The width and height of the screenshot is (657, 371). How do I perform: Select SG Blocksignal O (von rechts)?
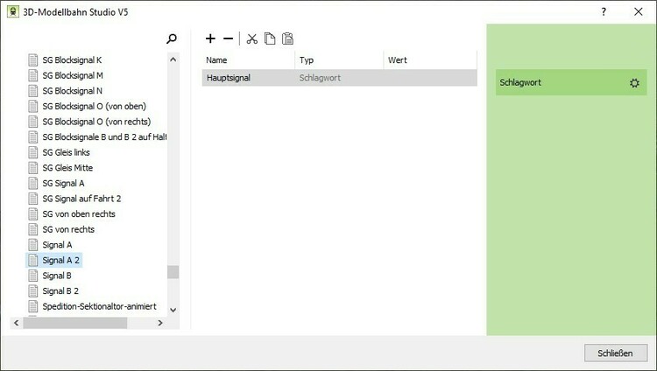click(x=96, y=122)
